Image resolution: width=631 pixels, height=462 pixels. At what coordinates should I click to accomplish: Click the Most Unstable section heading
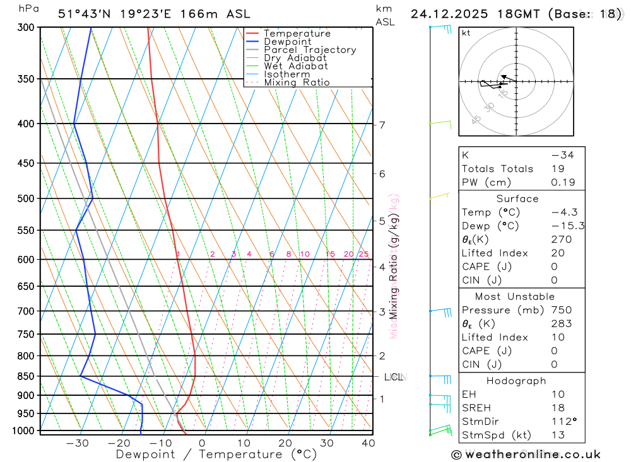pos(515,297)
